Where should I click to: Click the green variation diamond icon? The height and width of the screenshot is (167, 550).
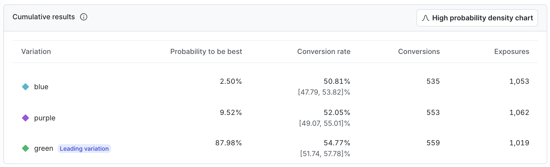[x=25, y=148]
